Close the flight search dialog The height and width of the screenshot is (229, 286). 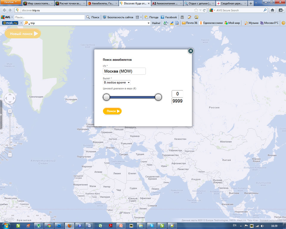[191, 51]
